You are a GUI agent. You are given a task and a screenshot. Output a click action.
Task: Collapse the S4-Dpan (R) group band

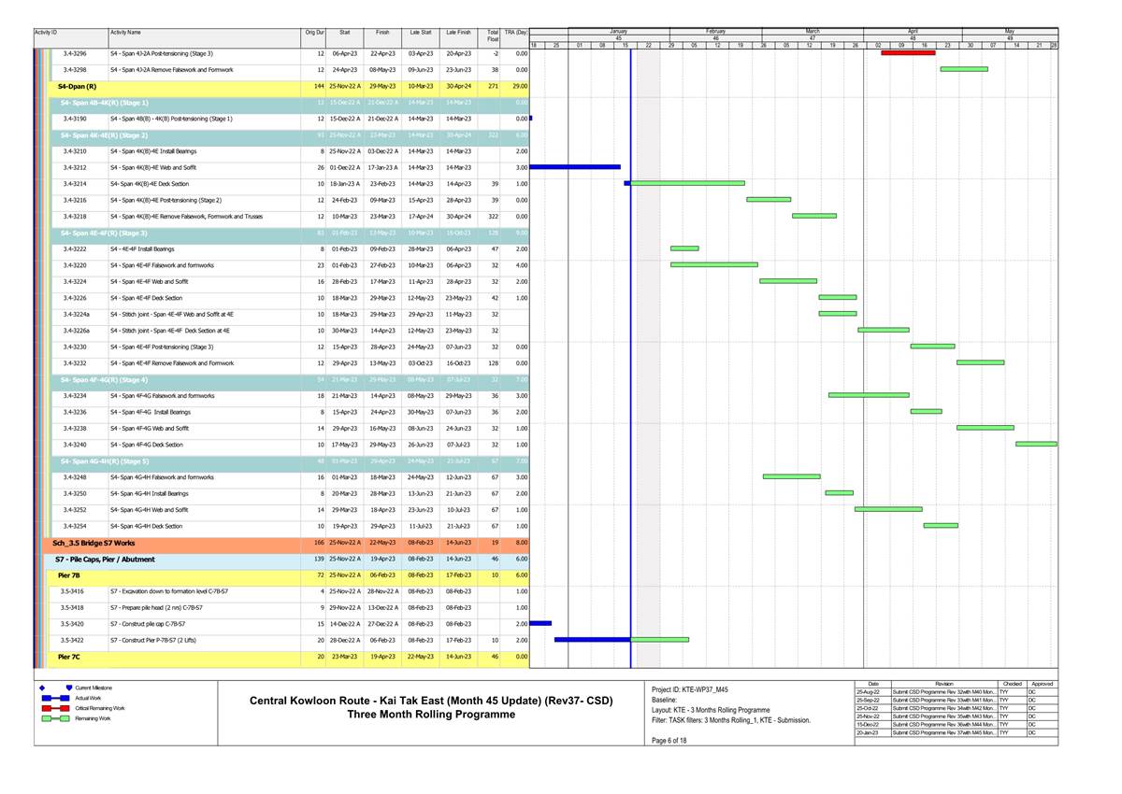tap(78, 86)
